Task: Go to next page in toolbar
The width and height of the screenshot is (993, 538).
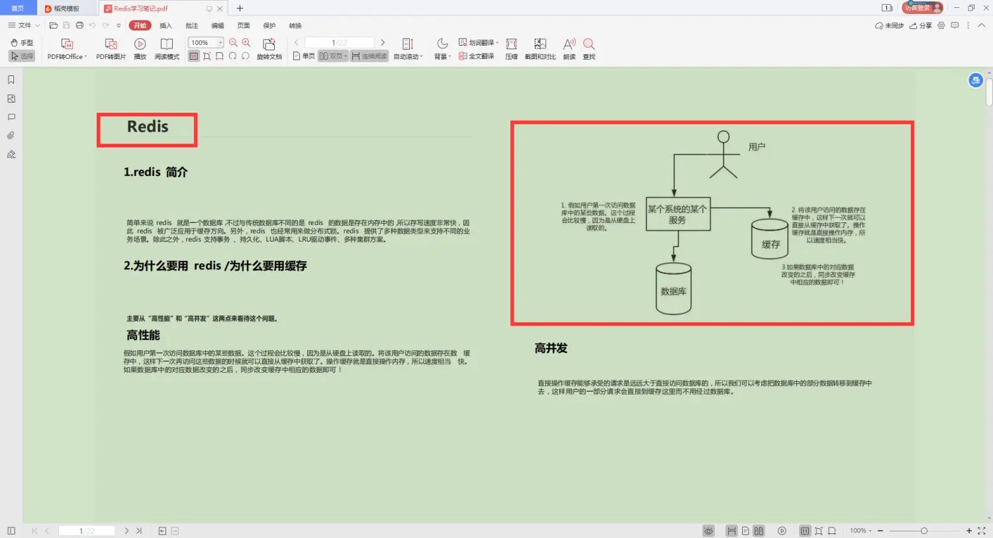Action: [383, 42]
